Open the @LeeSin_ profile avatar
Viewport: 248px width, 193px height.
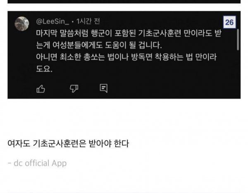pos(22,24)
